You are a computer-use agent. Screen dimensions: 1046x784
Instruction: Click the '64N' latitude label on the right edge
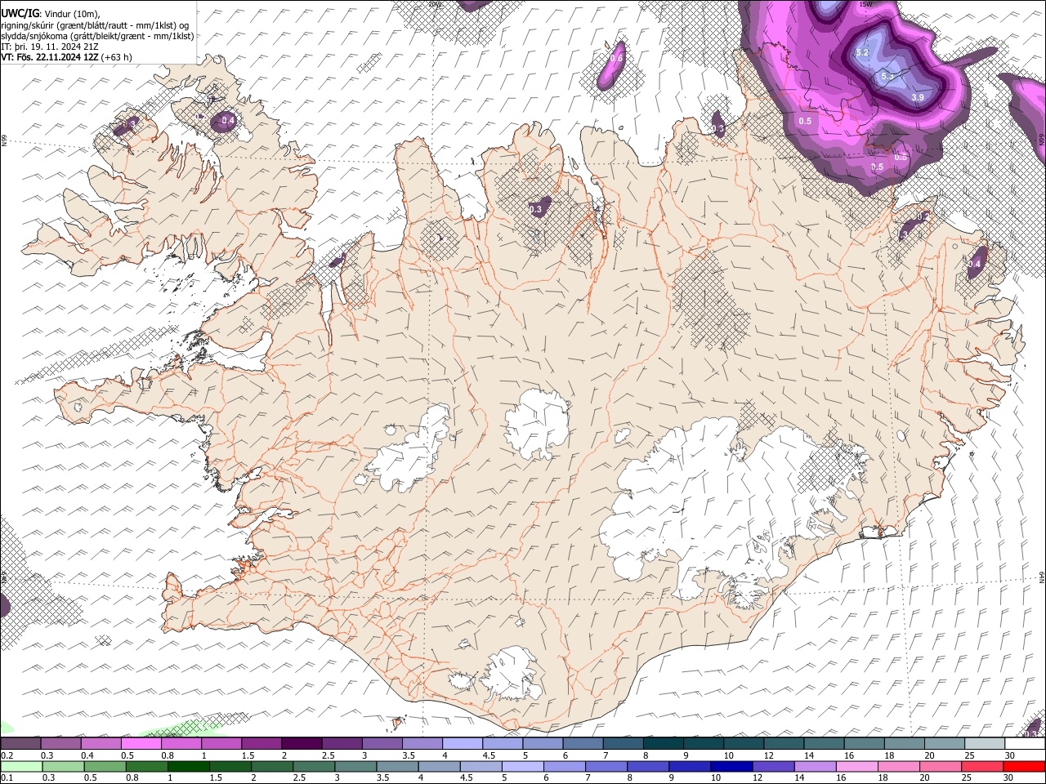pyautogui.click(x=1042, y=577)
